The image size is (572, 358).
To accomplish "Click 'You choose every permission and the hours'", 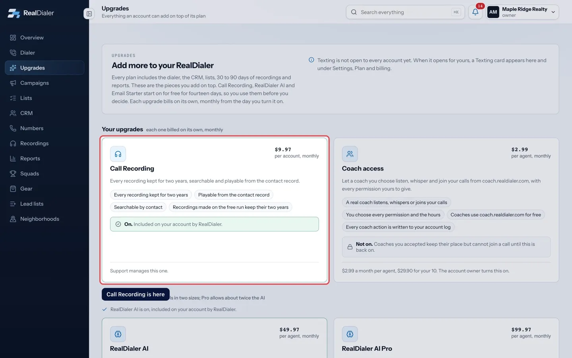I will [393, 215].
